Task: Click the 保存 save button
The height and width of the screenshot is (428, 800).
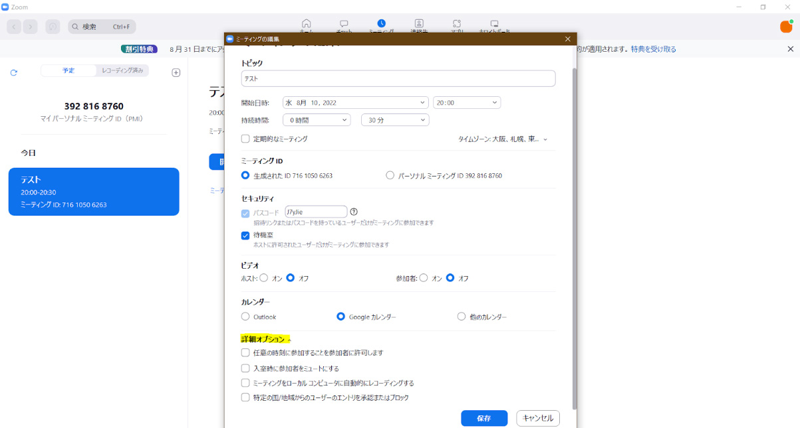Action: click(484, 418)
